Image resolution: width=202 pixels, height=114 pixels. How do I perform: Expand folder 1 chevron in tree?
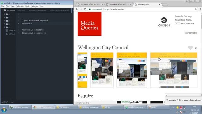click(5, 14)
